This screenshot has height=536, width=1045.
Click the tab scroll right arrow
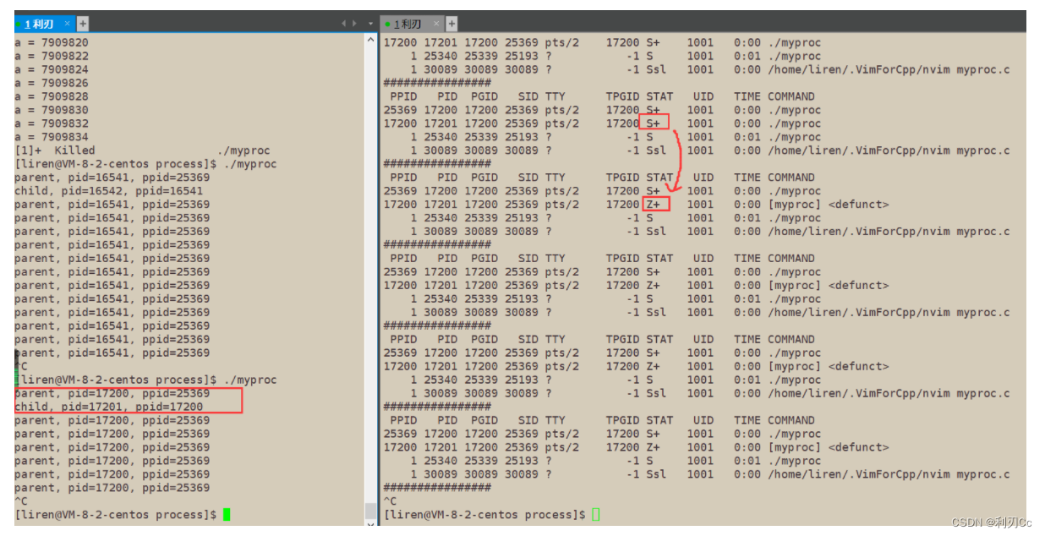(354, 24)
